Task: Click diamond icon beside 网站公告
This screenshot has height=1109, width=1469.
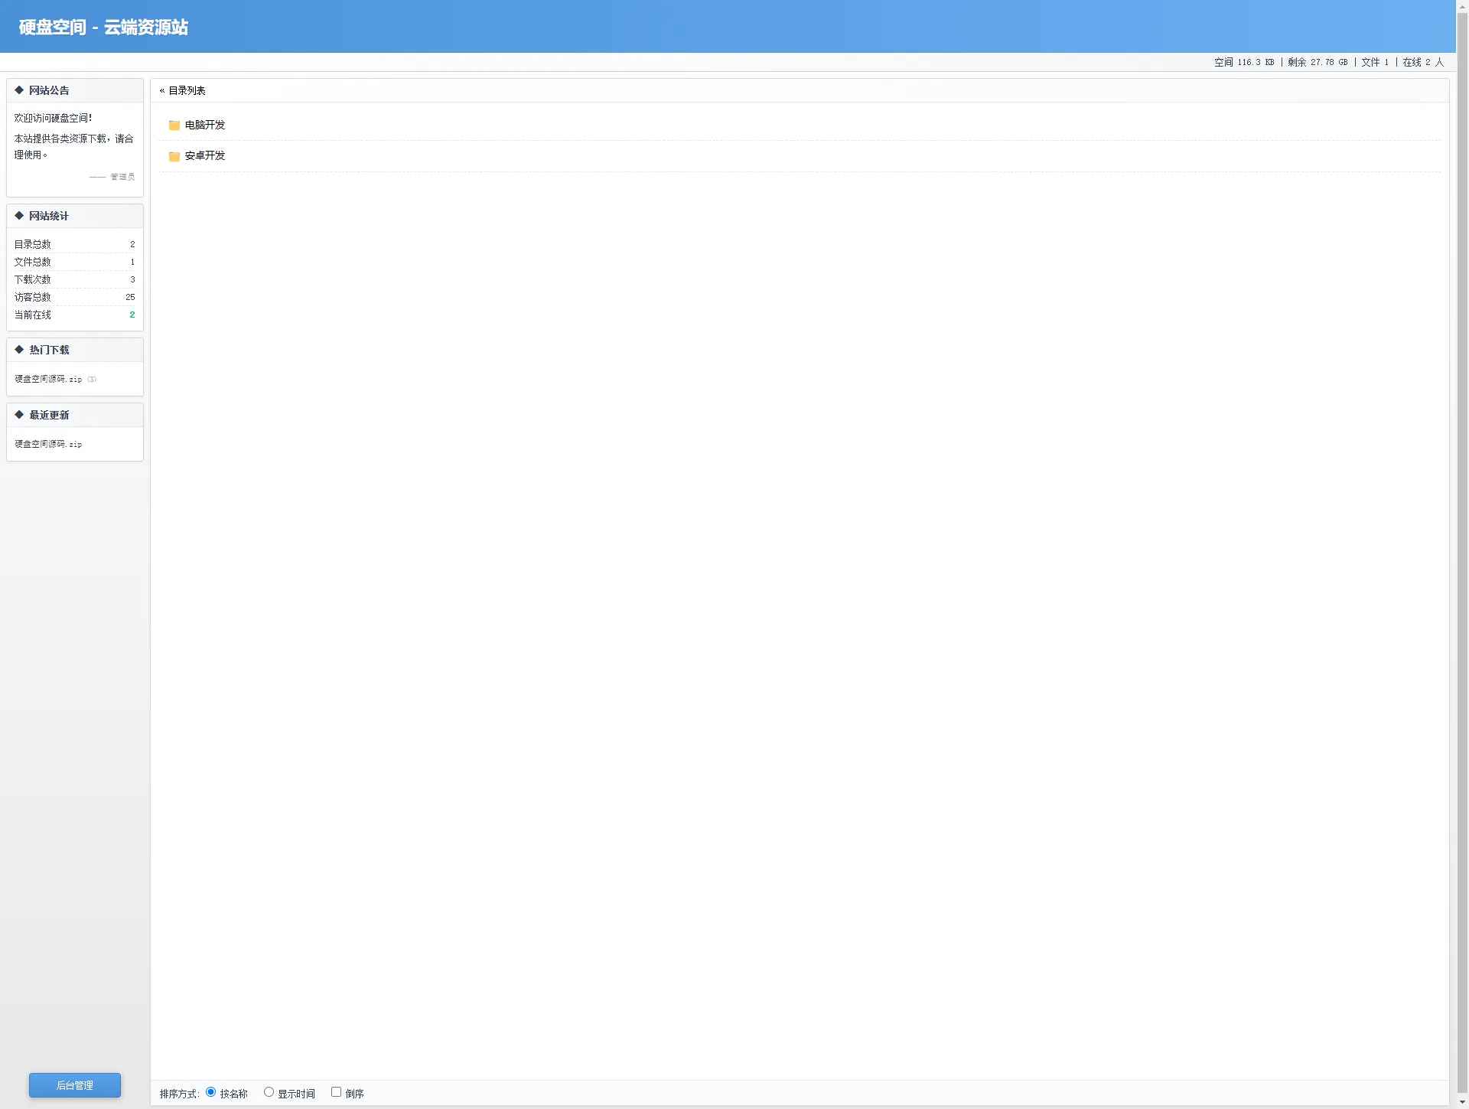Action: pos(19,90)
